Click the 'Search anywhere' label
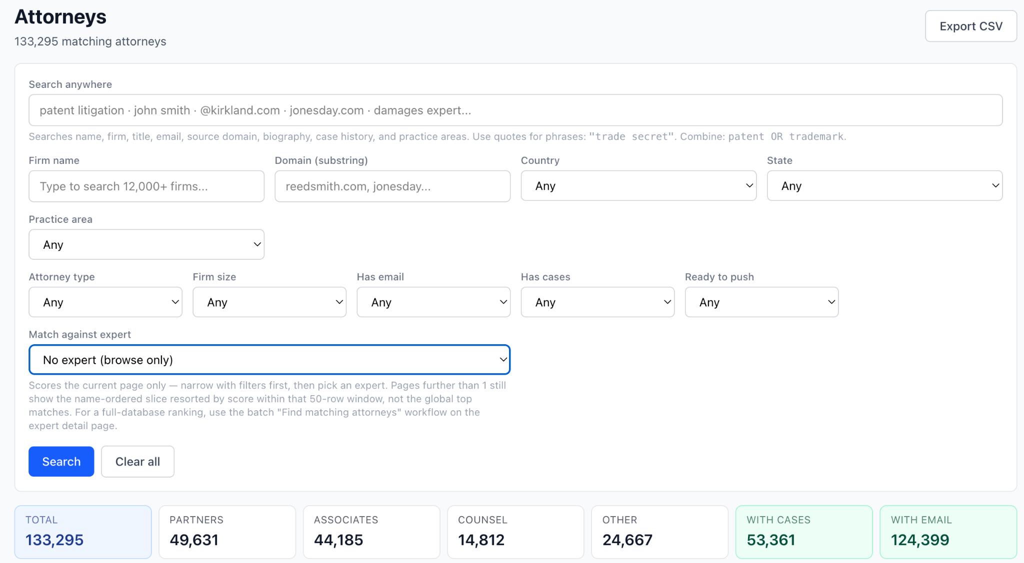Image resolution: width=1024 pixels, height=563 pixels. (x=70, y=84)
